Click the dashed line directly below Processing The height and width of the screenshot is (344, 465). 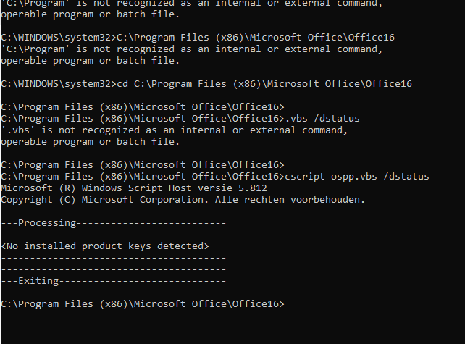(x=114, y=235)
